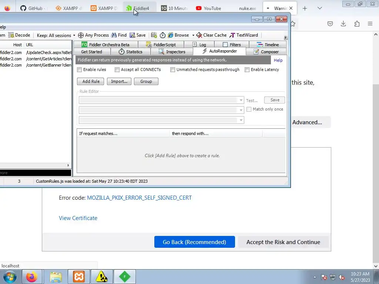Toggle the 'Enable Latency' checkbox

click(x=247, y=70)
